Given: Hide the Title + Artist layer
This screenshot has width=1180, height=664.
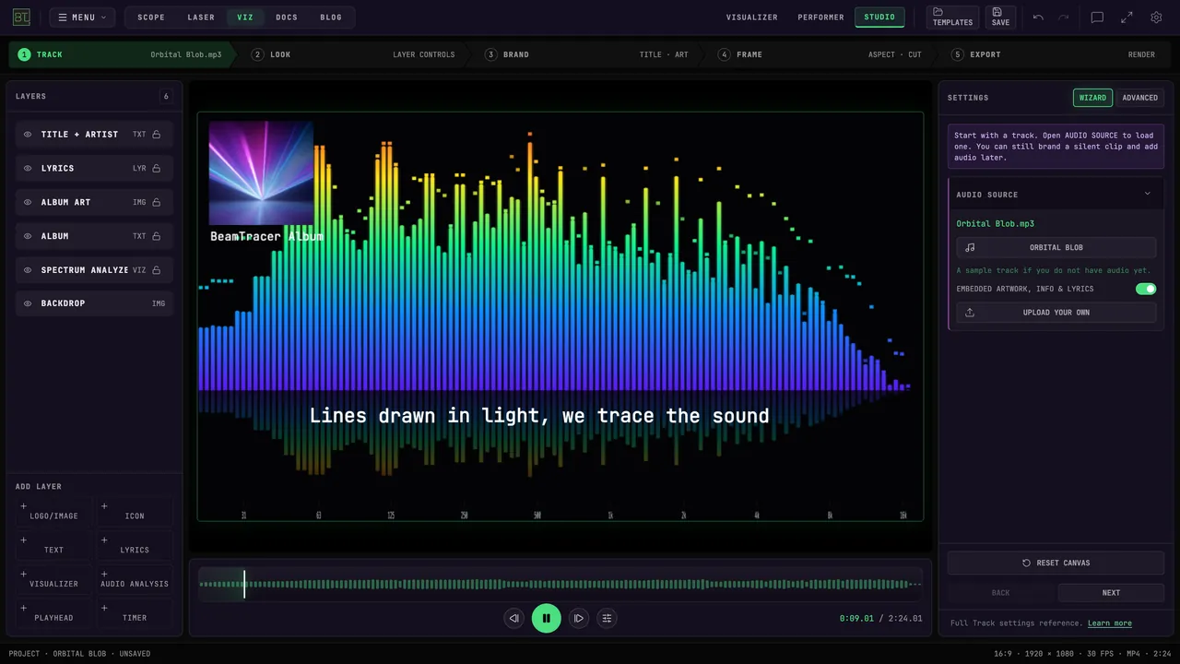Looking at the screenshot, I should click(x=28, y=135).
